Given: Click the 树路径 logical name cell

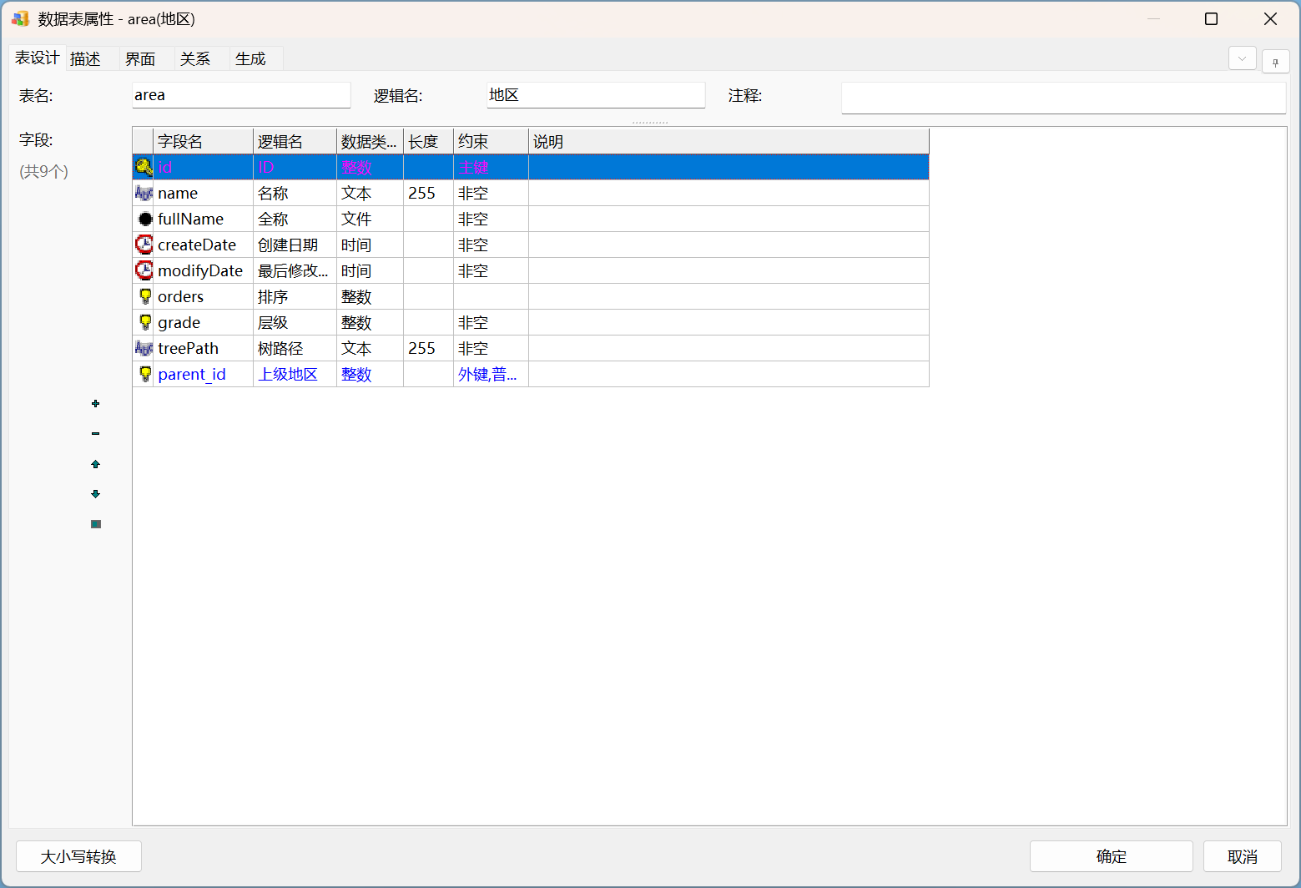Looking at the screenshot, I should [x=295, y=348].
